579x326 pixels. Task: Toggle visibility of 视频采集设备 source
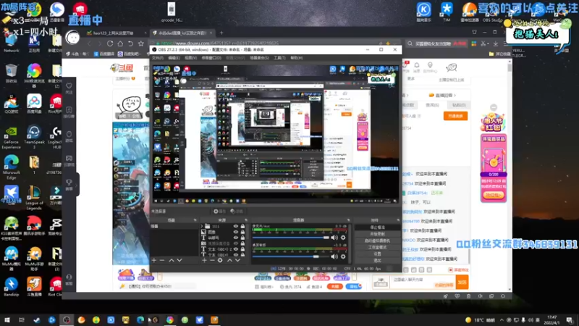tap(236, 243)
